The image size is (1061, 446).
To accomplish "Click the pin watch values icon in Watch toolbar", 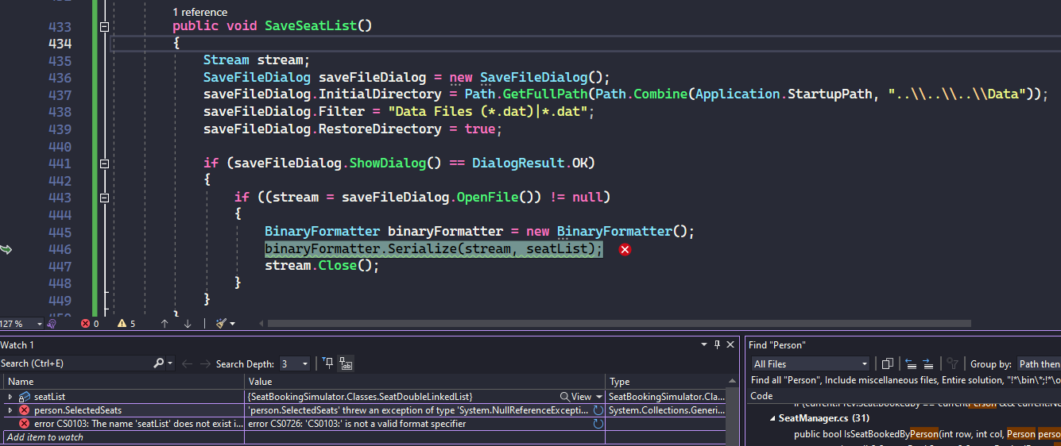I will [x=327, y=363].
